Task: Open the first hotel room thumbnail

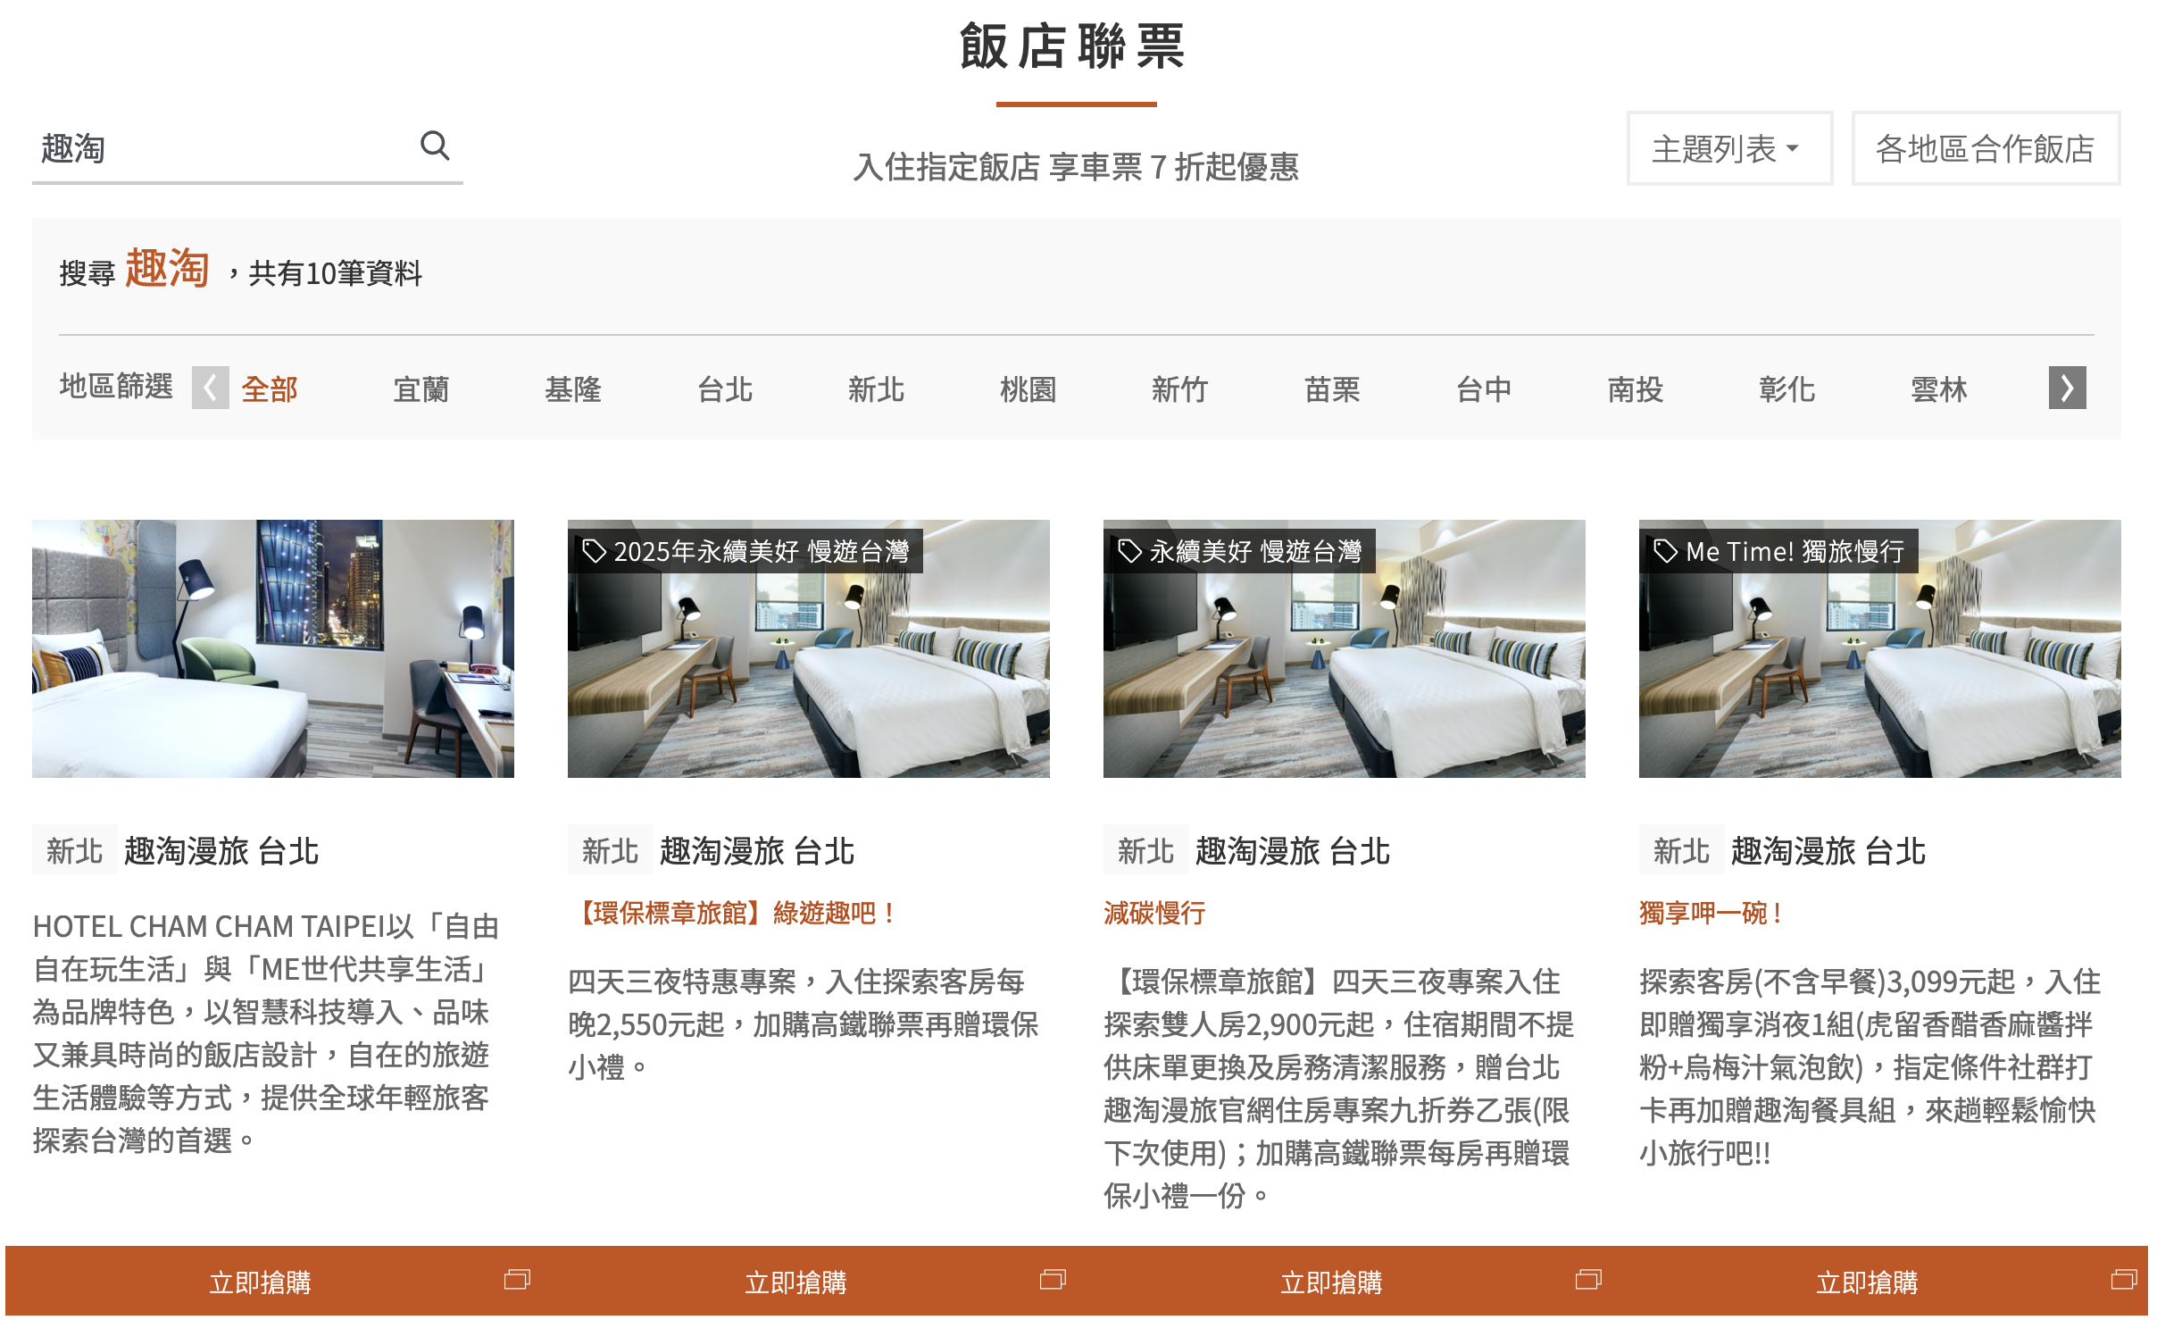Action: coord(273,648)
